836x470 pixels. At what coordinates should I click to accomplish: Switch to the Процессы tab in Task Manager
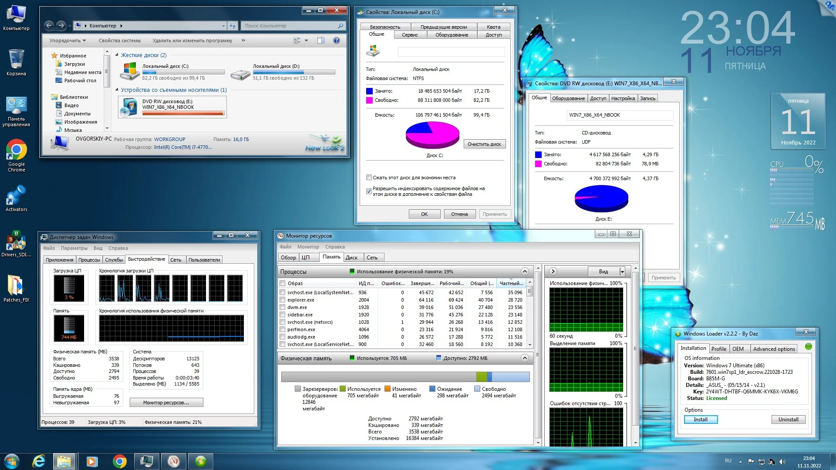tap(89, 260)
